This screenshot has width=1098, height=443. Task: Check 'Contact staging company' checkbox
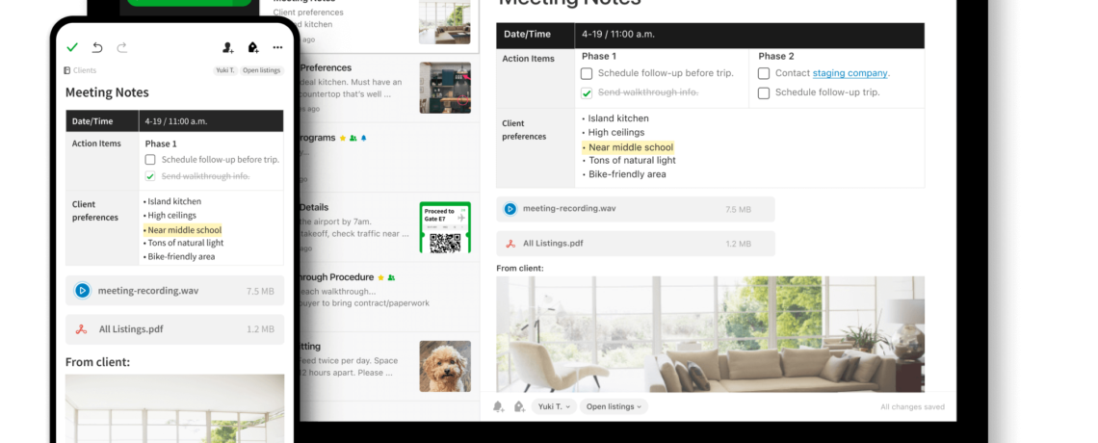click(764, 73)
